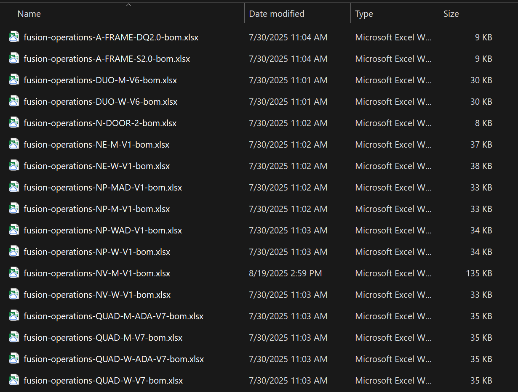This screenshot has height=392, width=518.
Task: Click Excel icon of QUAD-M-V7 bom file
Action: tap(14, 337)
